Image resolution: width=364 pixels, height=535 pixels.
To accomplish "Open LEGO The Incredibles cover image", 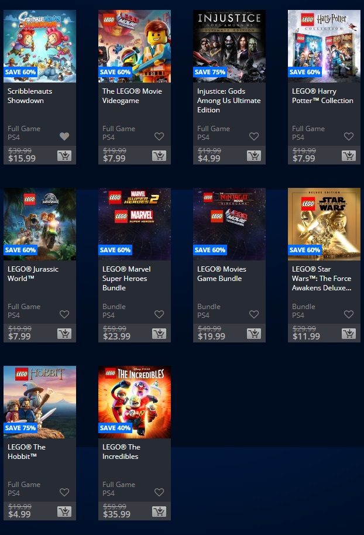I will pos(135,402).
